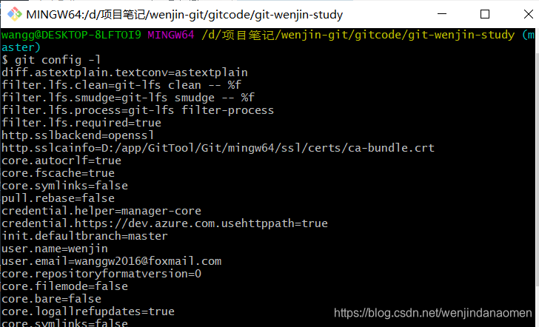Screen dimensions: 539x327
Task: Click the line init.defaultbranch=master
Action: 84,236
